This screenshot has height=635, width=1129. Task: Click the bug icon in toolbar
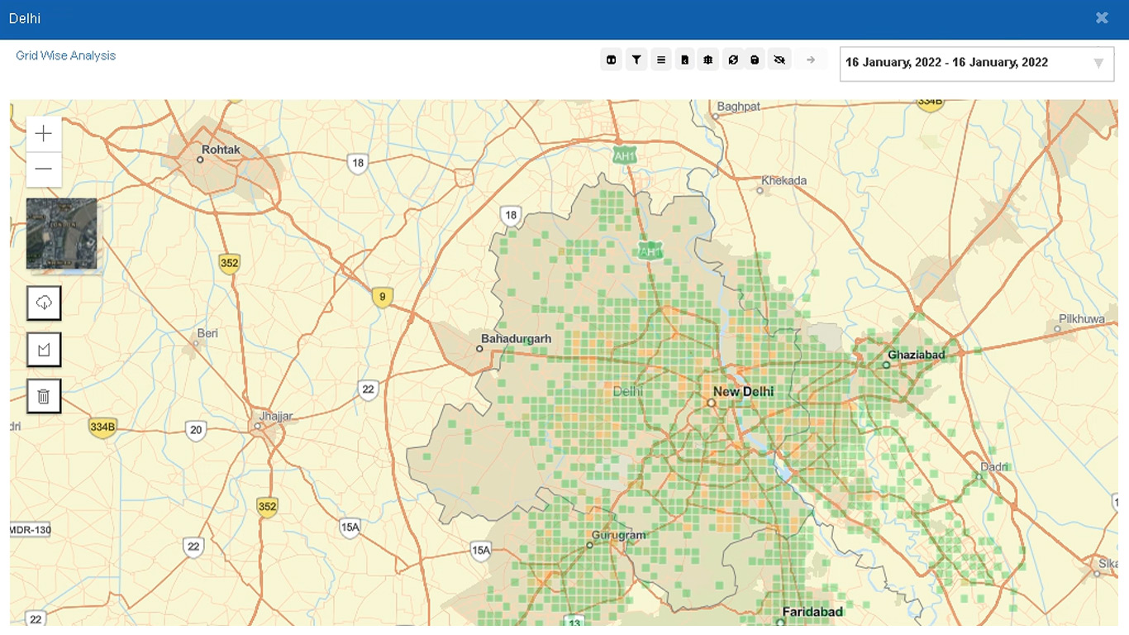(708, 60)
